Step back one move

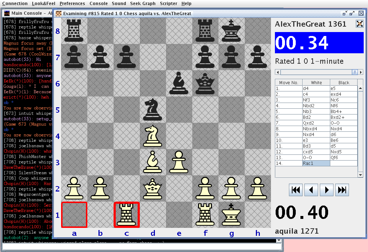point(311,190)
